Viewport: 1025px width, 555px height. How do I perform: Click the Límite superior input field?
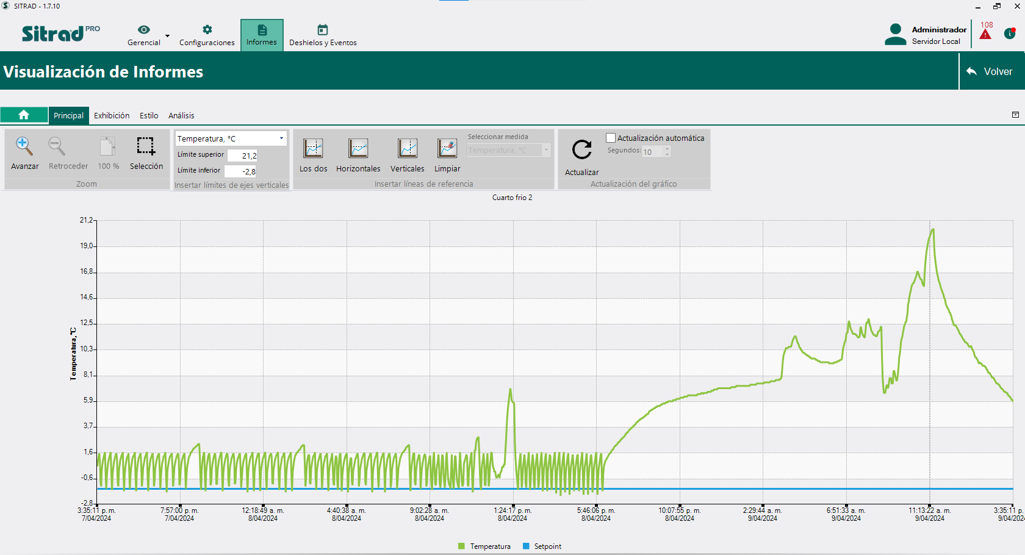[x=243, y=156]
